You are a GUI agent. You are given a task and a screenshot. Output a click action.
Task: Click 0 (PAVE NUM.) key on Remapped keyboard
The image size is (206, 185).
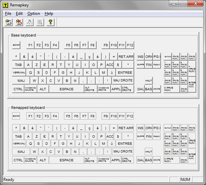(171, 160)
